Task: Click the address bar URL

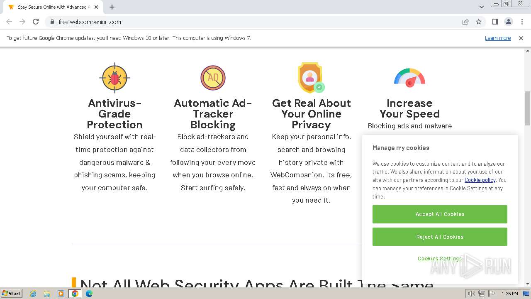Action: (x=90, y=22)
